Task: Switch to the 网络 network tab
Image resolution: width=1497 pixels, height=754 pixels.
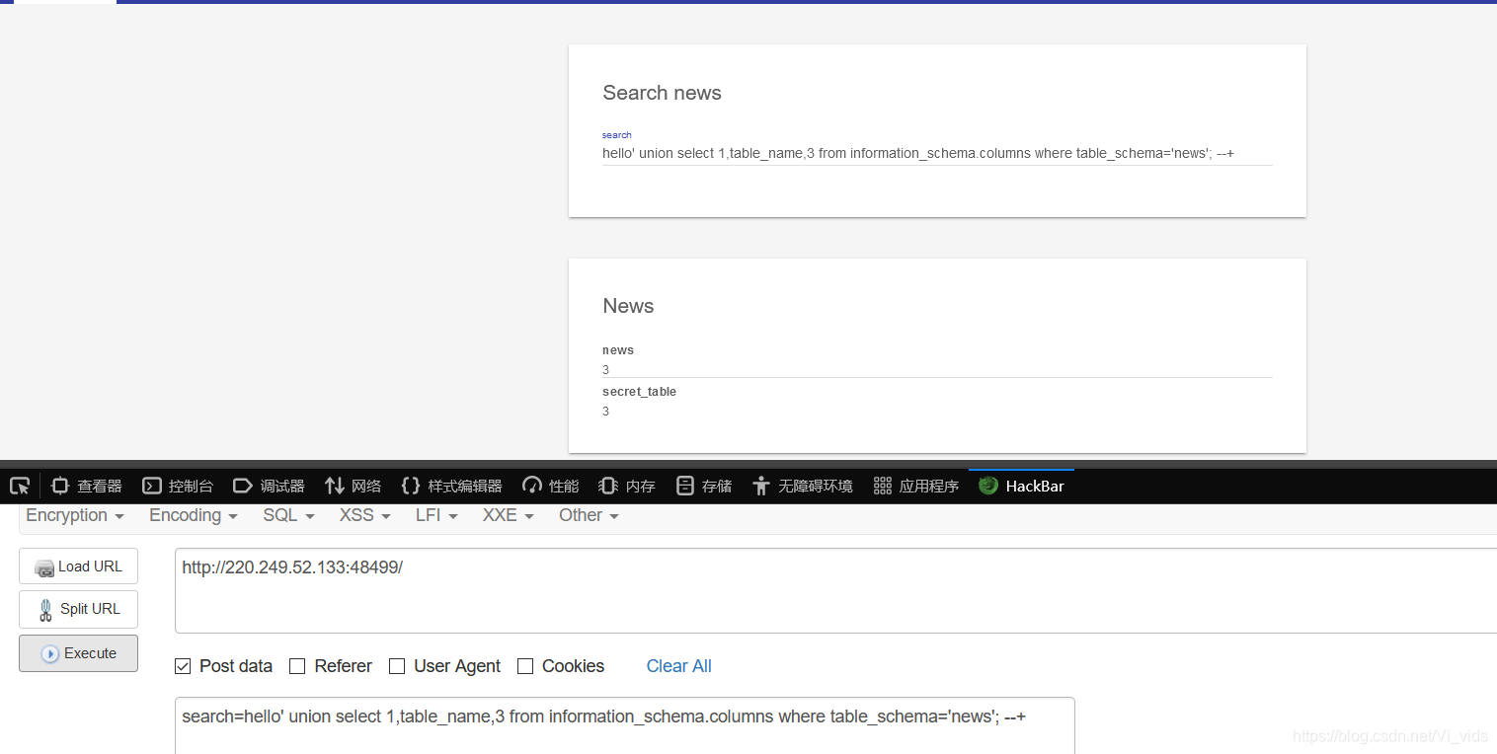Action: point(353,486)
